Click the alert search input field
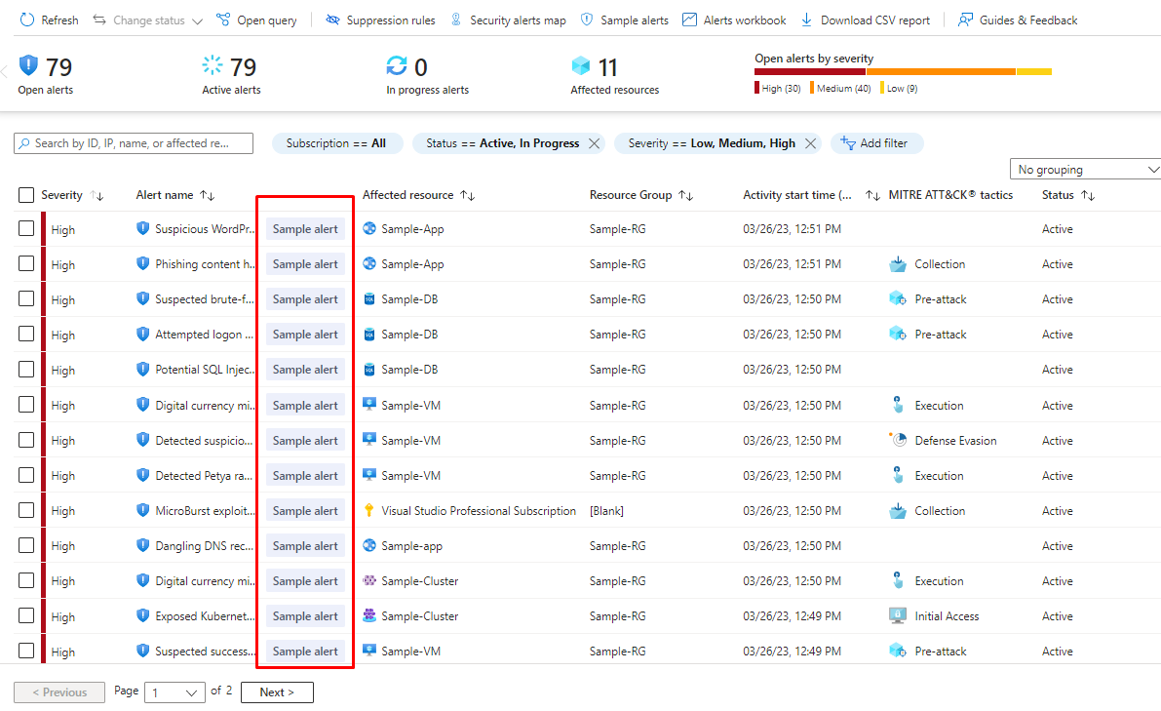Image resolution: width=1161 pixels, height=711 pixels. coord(134,143)
